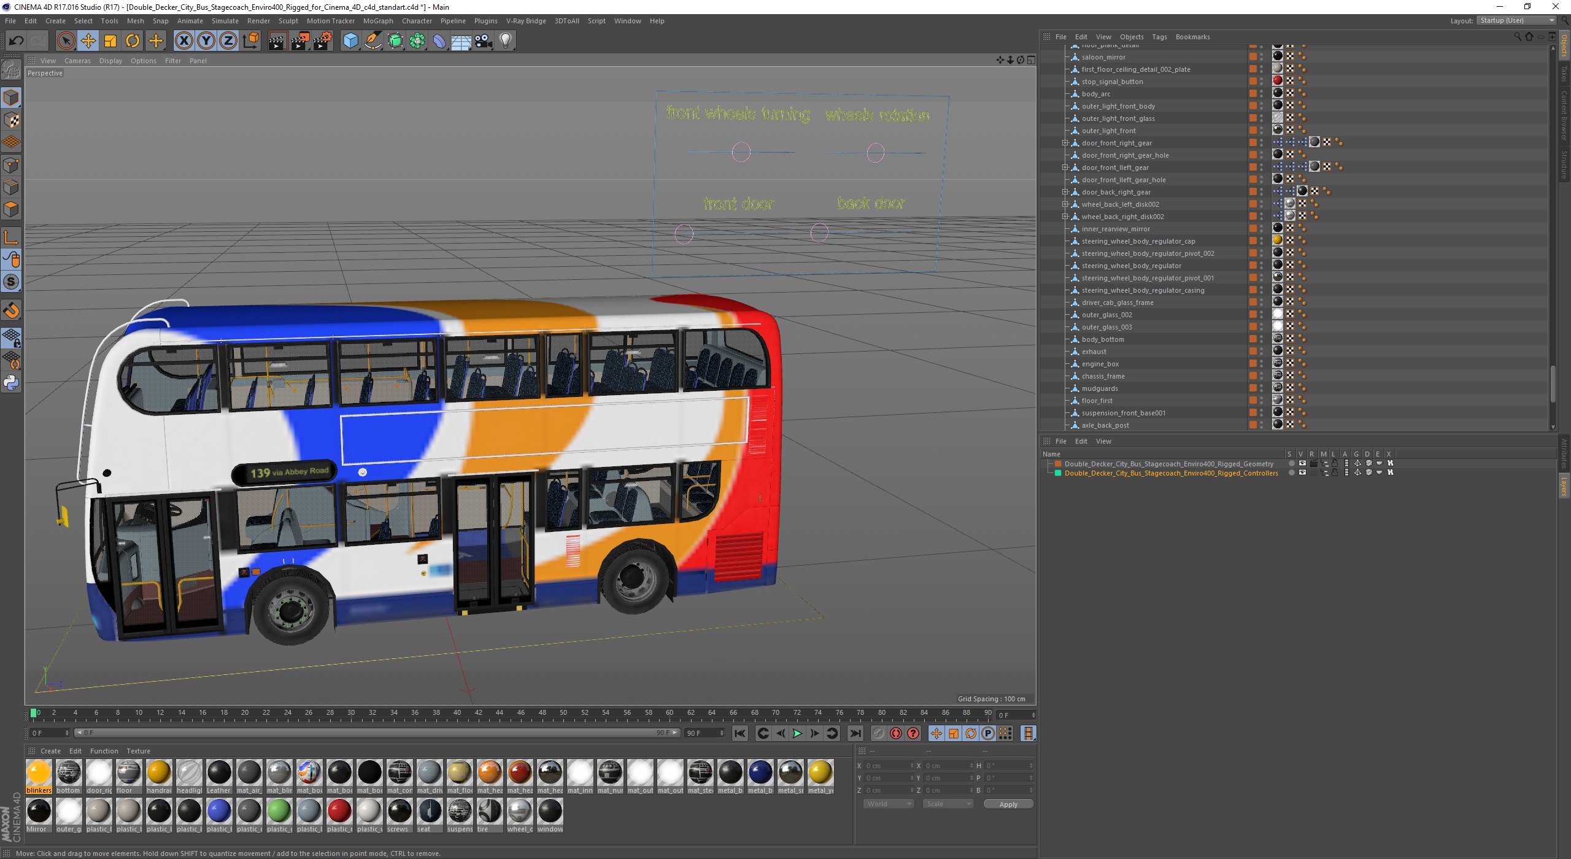Image resolution: width=1571 pixels, height=859 pixels.
Task: Toggle Position keyframe recording
Action: [x=936, y=733]
